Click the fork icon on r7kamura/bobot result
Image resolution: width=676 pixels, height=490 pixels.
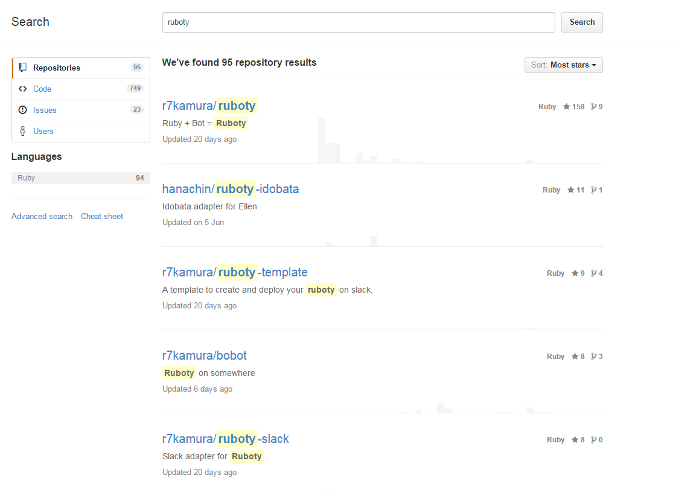pyautogui.click(x=593, y=356)
